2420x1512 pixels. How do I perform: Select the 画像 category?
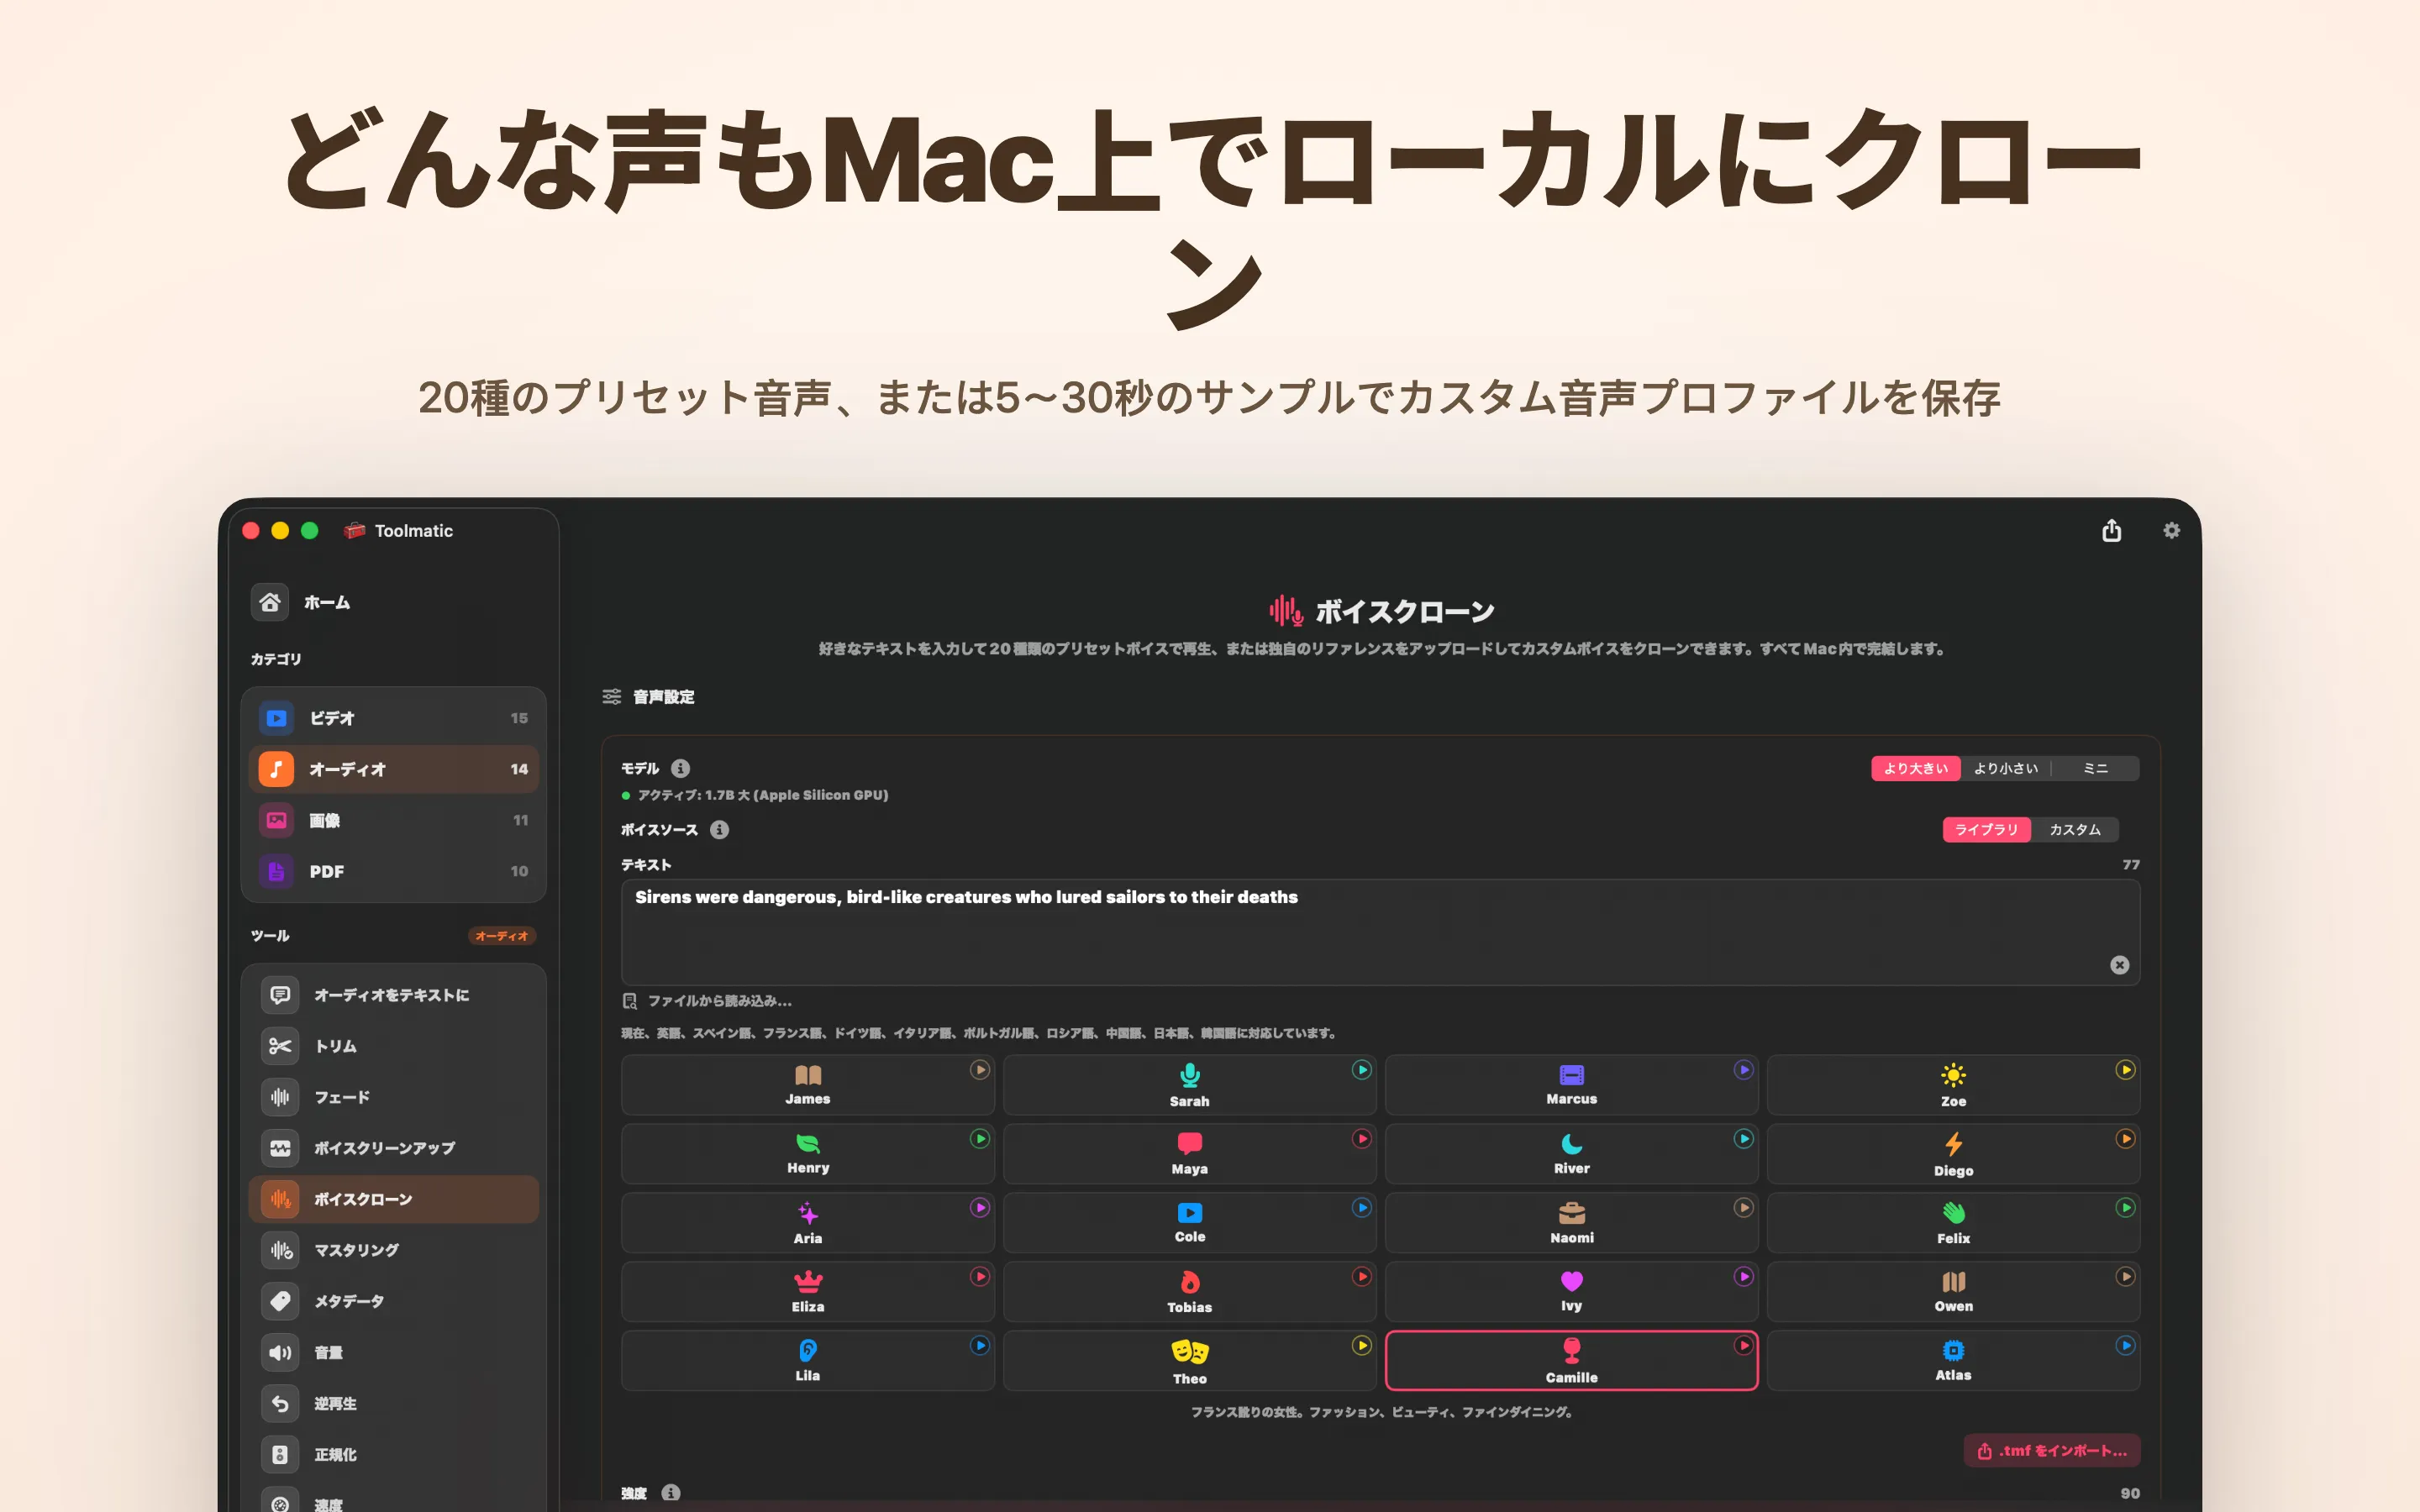pyautogui.click(x=393, y=820)
